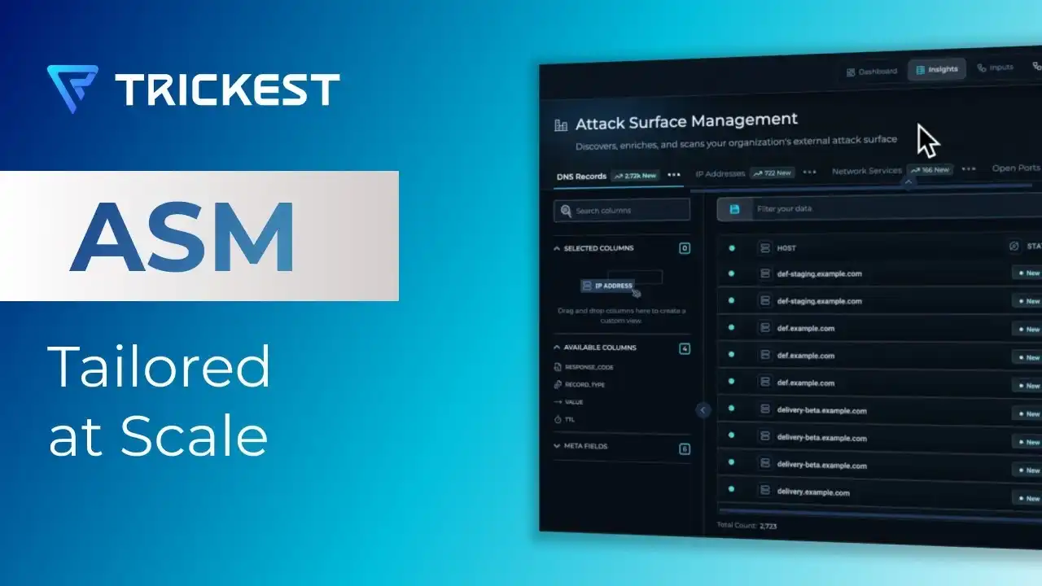Screen dimensions: 1042x586
Task: Collapse sidebar with the left chevron button
Action: (703, 410)
